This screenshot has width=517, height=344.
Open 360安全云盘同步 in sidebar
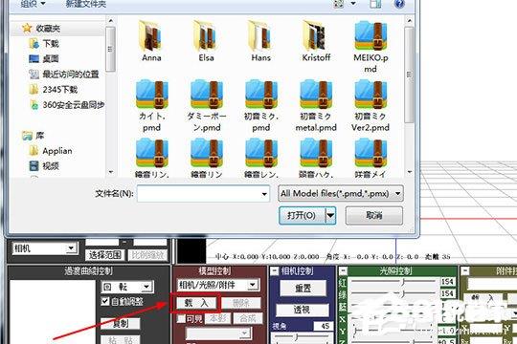[x=67, y=105]
